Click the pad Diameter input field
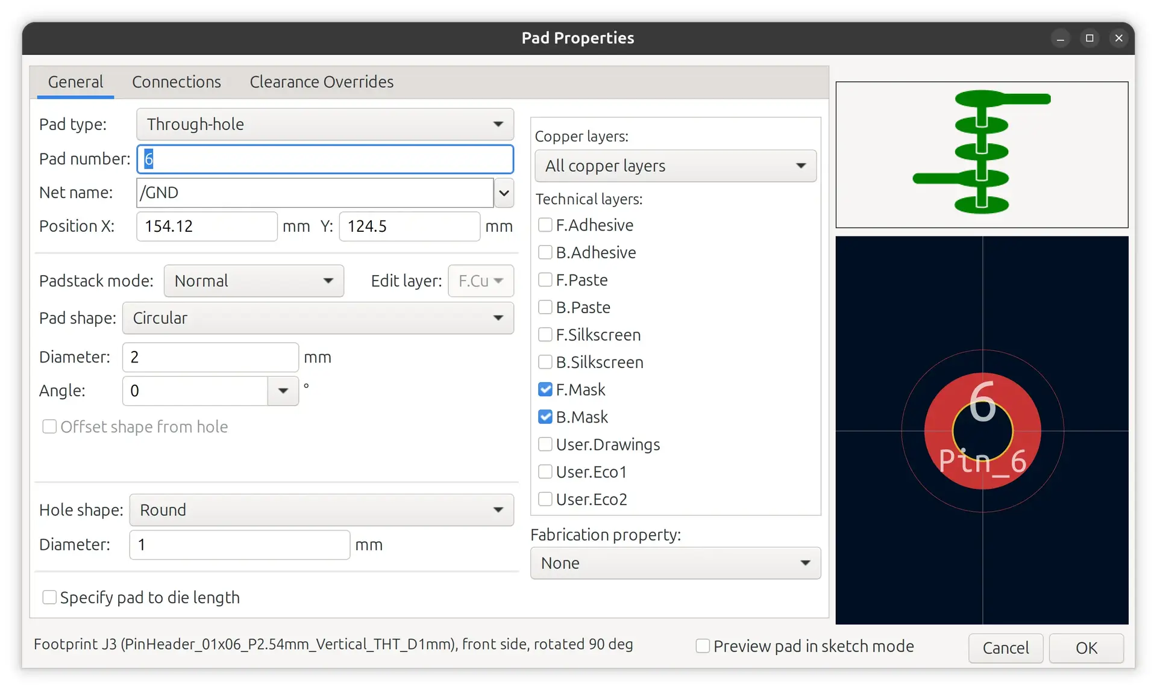Viewport: 1157px width, 690px height. pos(210,357)
